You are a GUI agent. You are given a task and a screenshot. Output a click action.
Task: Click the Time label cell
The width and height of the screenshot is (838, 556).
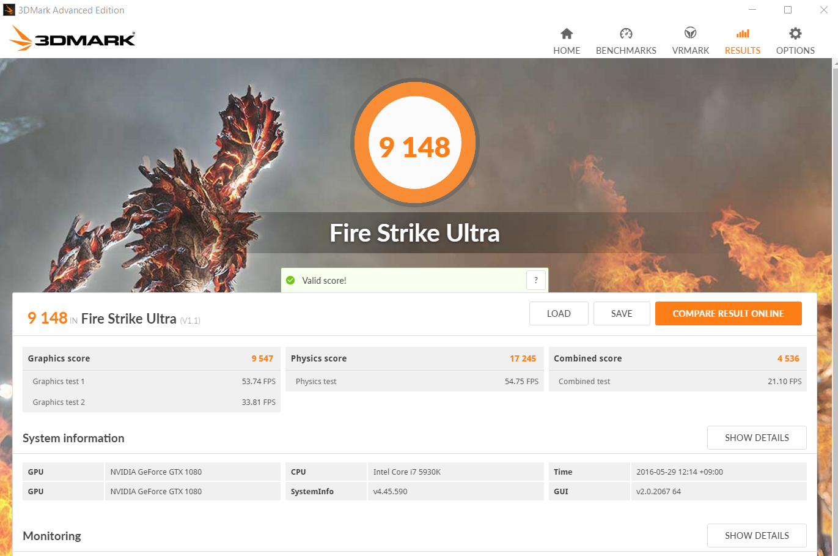click(x=589, y=472)
